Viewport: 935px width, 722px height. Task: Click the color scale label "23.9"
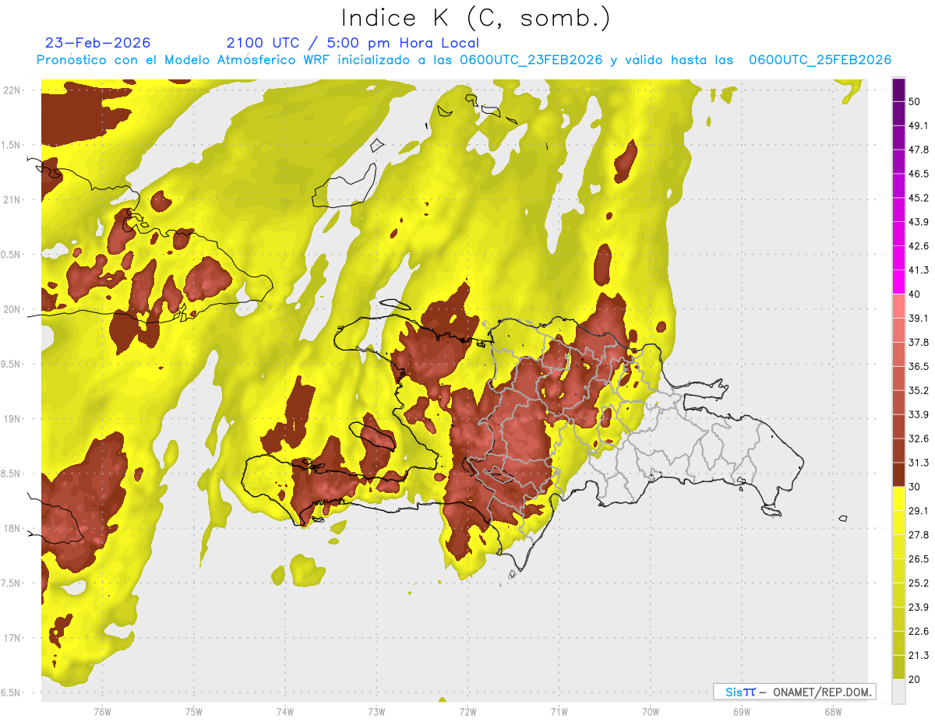coord(919,608)
